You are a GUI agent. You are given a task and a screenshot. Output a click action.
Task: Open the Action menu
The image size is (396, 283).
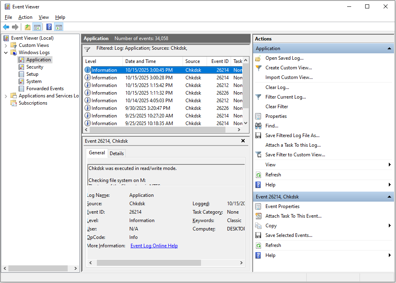click(25, 17)
